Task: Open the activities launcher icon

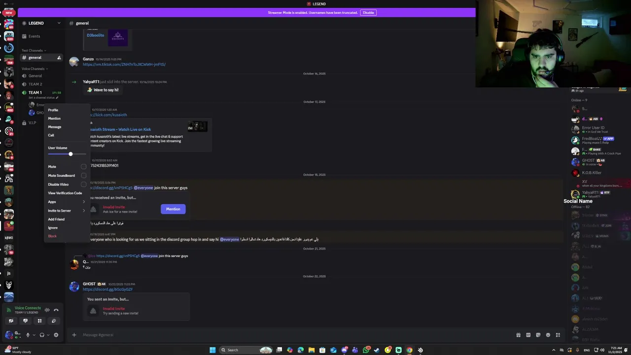Action: coord(39,321)
